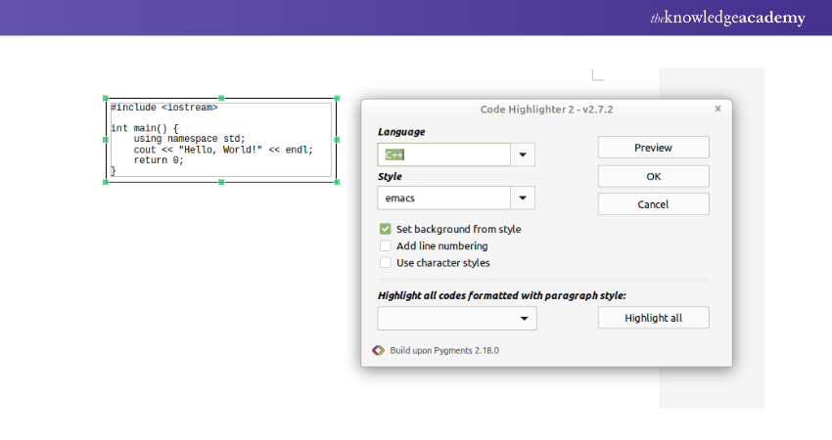Expand the Style dropdown arrow
The image size is (832, 440).
[523, 198]
